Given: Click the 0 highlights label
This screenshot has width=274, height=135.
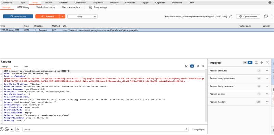Looking at the screenshot, I should point(199,129).
